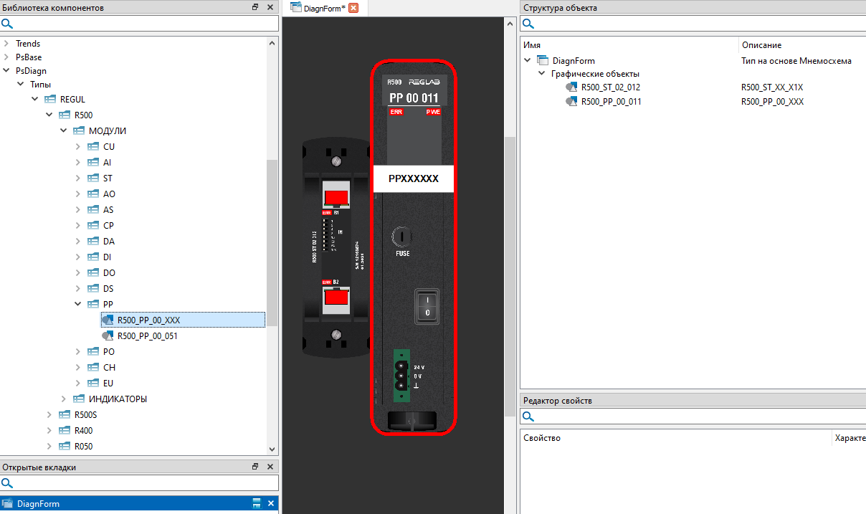Expand the CU modules folder
The image size is (866, 514).
[78, 147]
